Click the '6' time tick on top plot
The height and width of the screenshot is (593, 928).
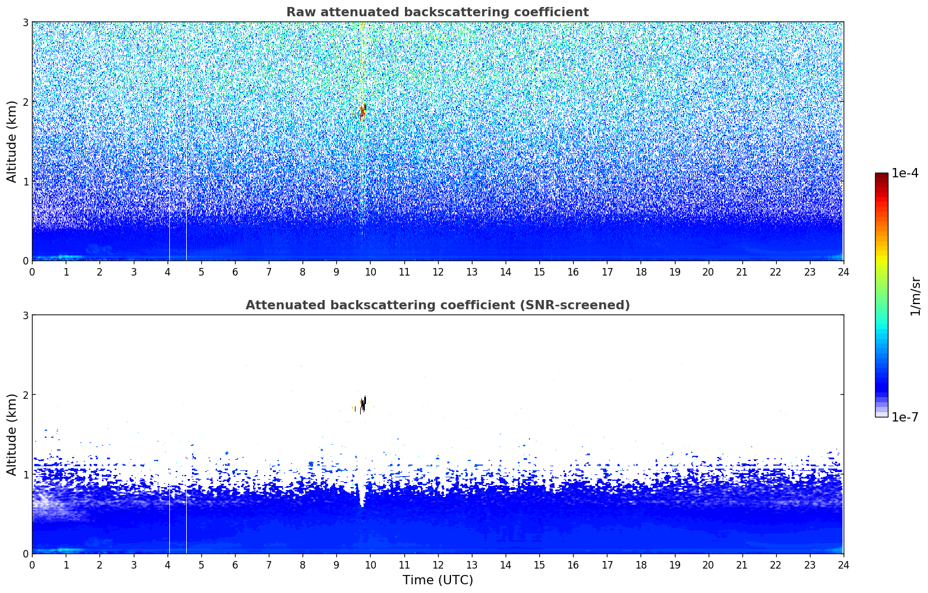tap(235, 272)
